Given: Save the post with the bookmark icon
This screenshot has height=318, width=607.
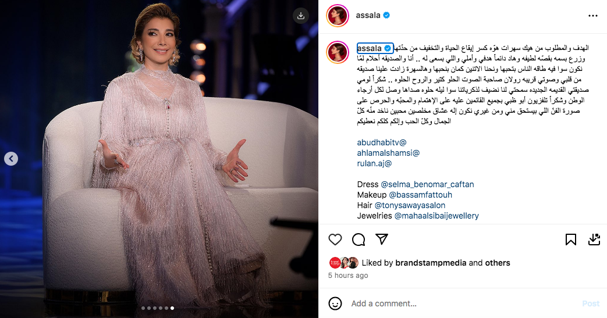Looking at the screenshot, I should pos(570,240).
